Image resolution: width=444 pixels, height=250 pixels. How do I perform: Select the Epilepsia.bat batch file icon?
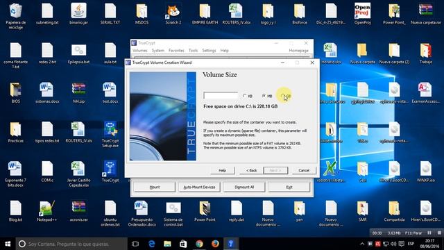click(78, 53)
